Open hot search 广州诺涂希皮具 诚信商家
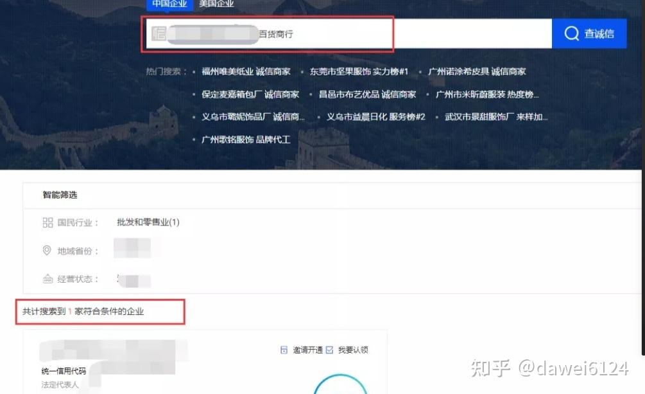This screenshot has width=645, height=394. (x=477, y=71)
